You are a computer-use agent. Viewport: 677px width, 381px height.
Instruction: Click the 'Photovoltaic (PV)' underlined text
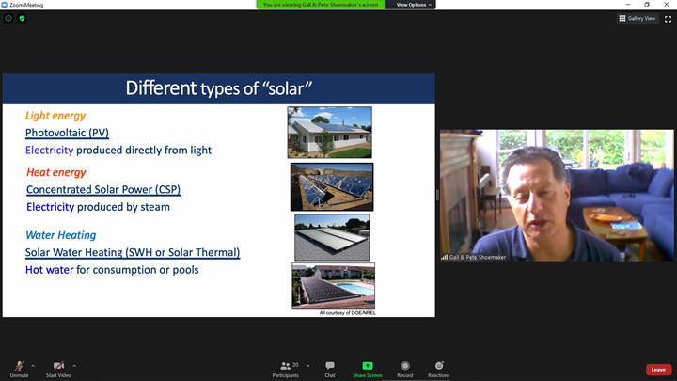click(x=67, y=133)
